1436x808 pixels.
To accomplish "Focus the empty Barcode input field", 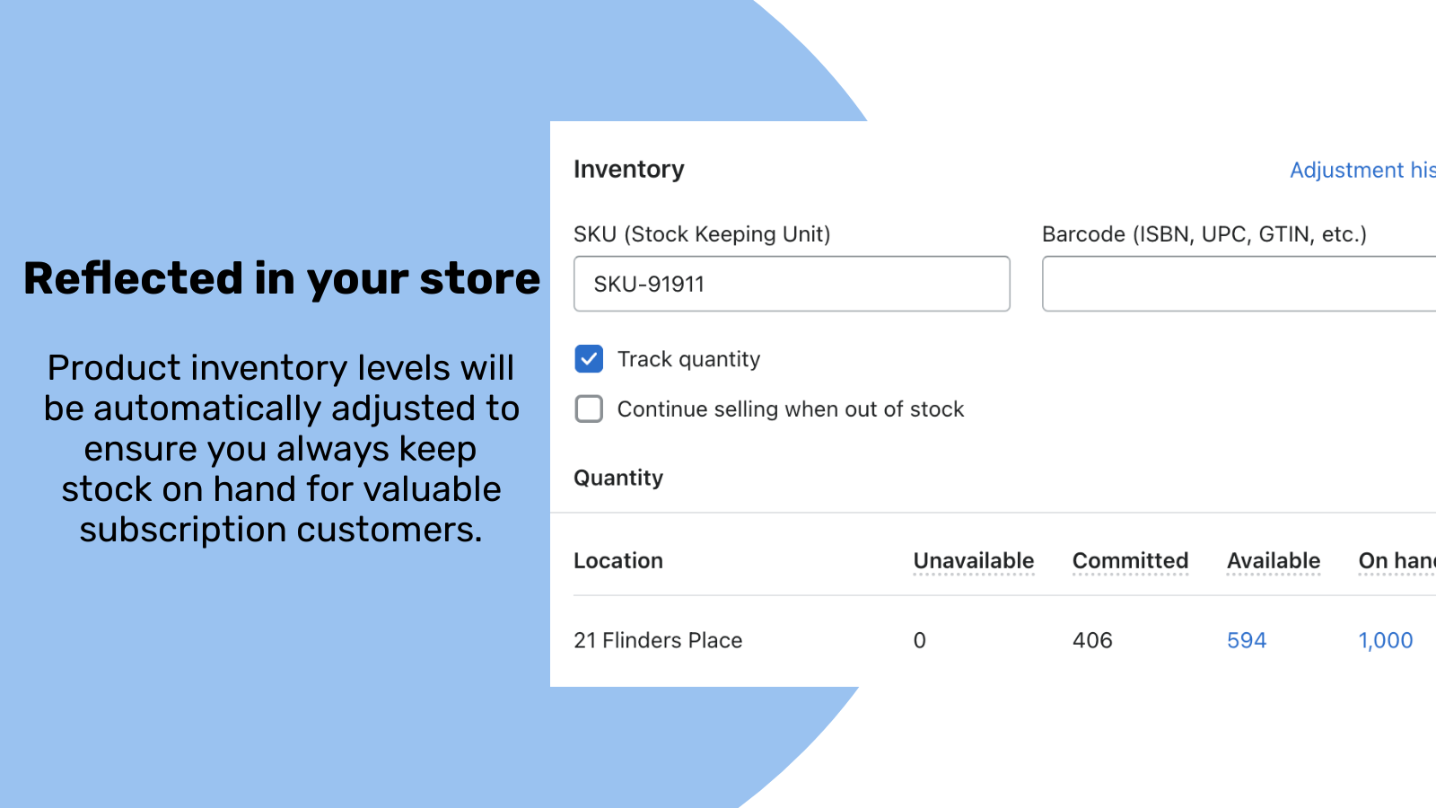I will [1239, 284].
